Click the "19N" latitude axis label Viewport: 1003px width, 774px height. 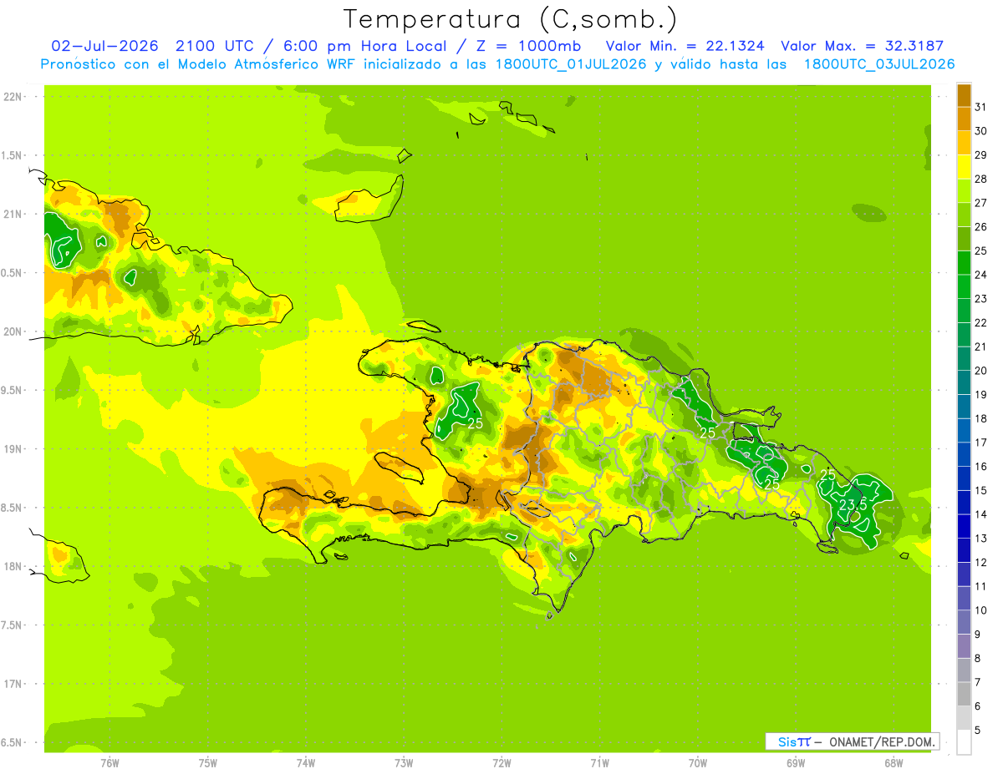pyautogui.click(x=12, y=449)
